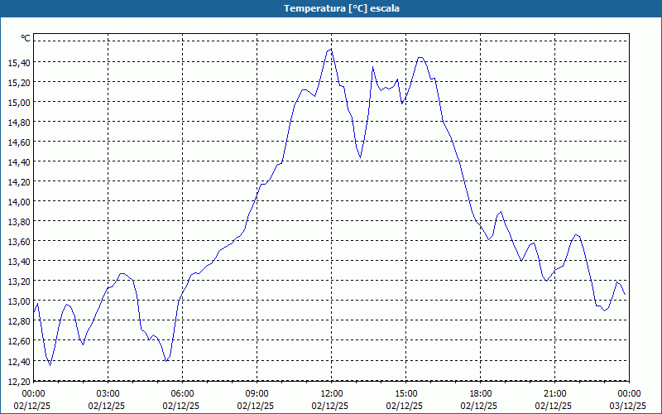Click the curve's dip just before 06:00

click(167, 361)
